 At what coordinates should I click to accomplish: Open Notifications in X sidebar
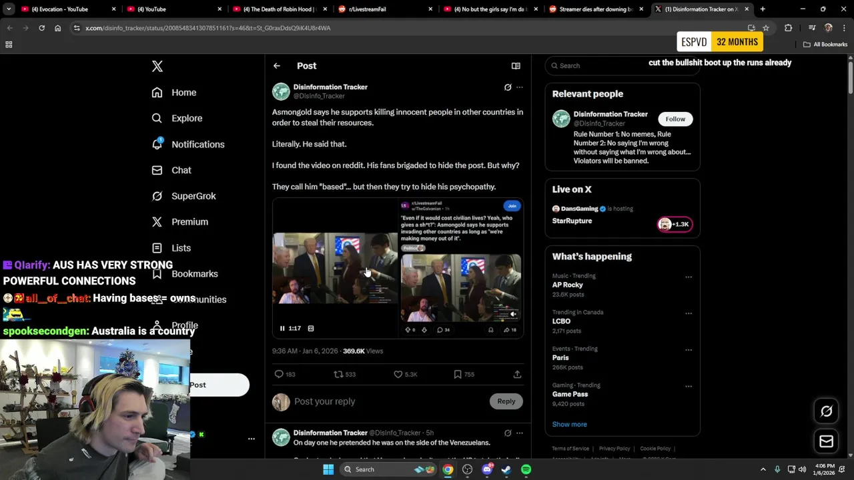[188, 144]
